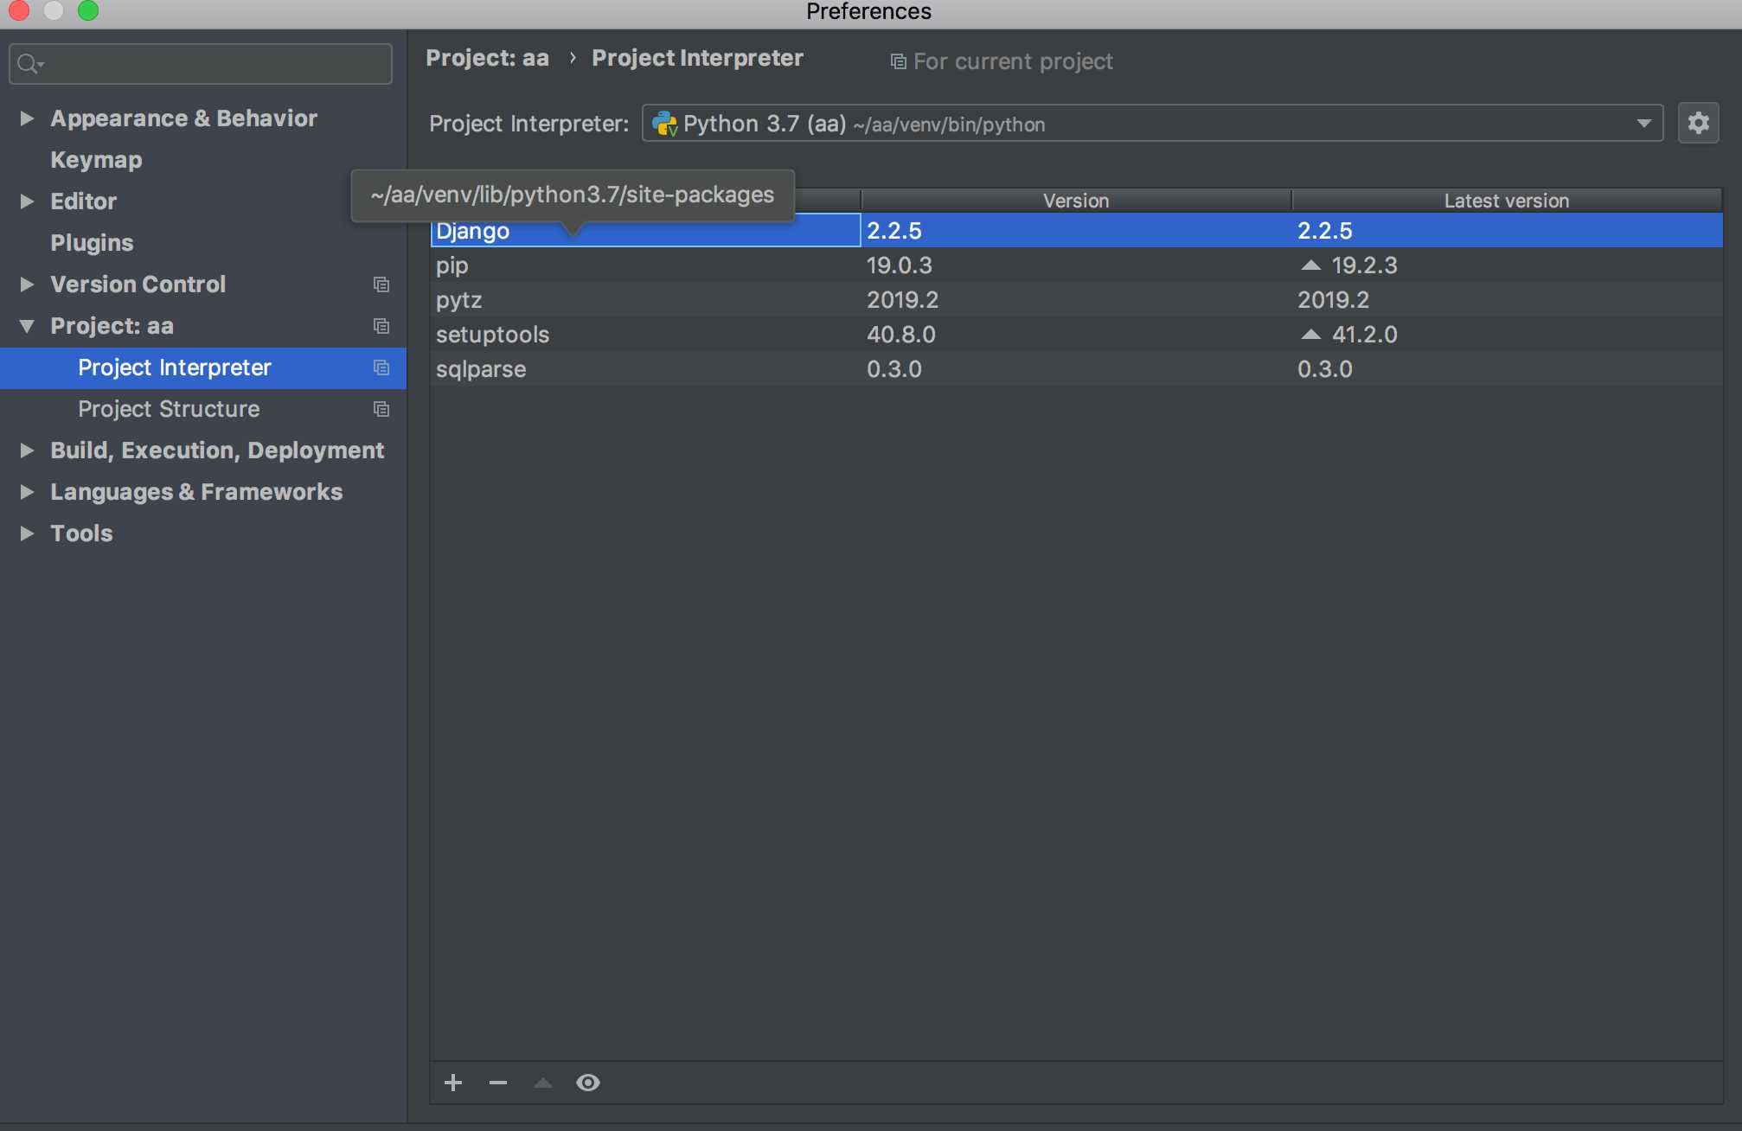This screenshot has width=1742, height=1131.
Task: Click the Project: aa breadcrumb
Action: [x=487, y=58]
